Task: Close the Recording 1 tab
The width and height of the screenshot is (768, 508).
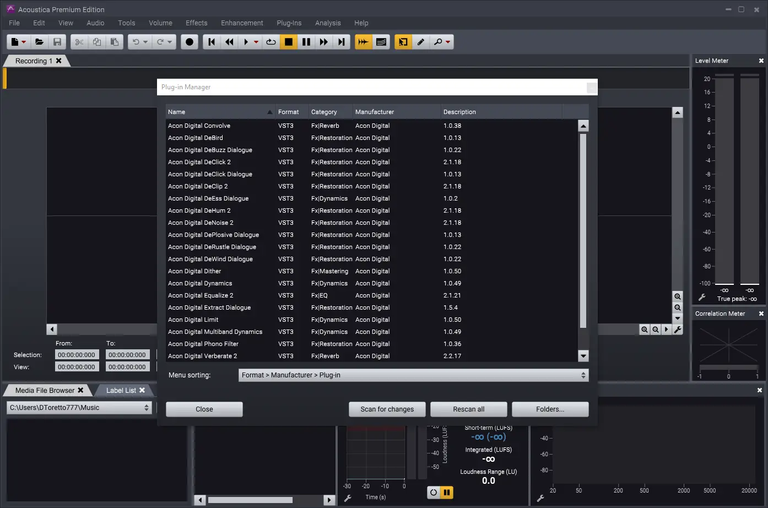Action: [59, 61]
